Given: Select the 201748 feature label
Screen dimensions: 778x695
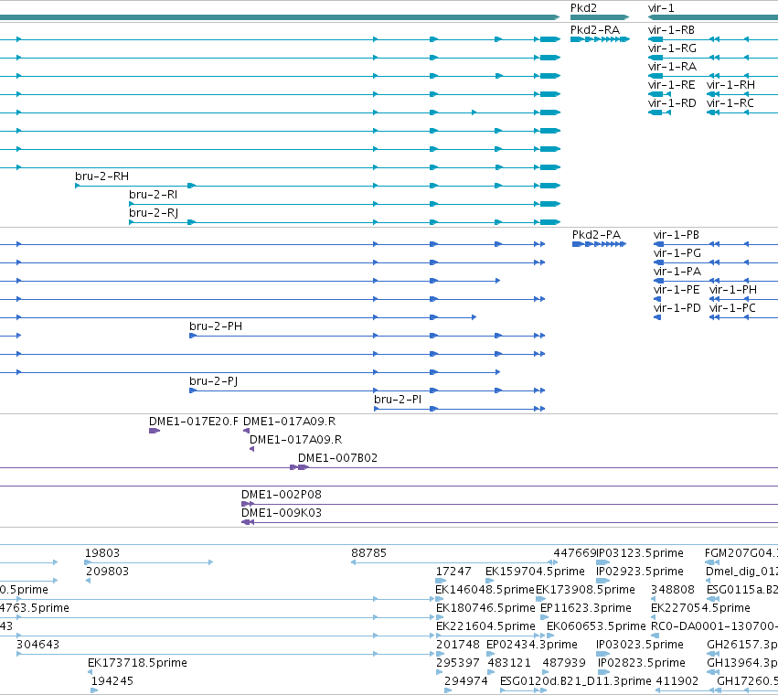Looking at the screenshot, I should click(457, 645).
